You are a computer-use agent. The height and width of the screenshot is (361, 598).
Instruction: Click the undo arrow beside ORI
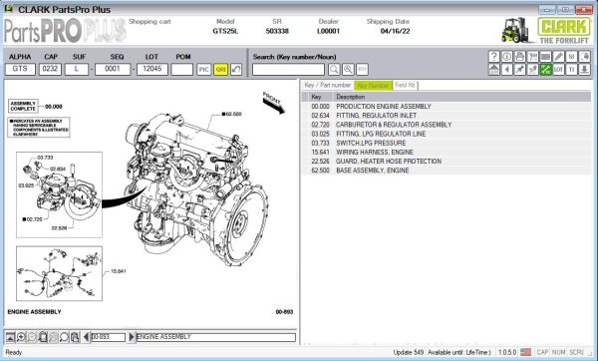tap(236, 70)
